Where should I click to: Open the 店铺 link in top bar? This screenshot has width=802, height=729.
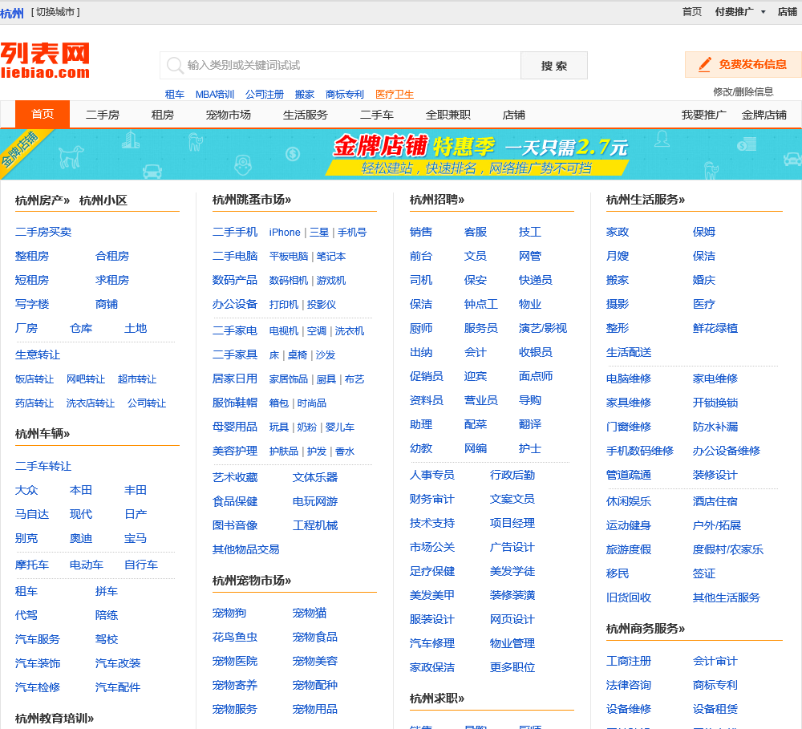pos(788,12)
